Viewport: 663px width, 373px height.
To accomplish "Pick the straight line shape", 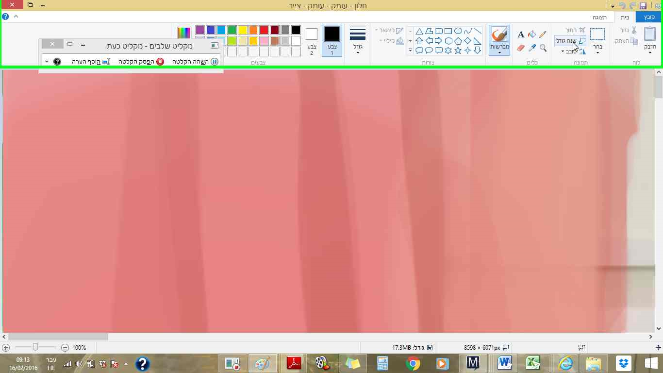I will 477,31.
